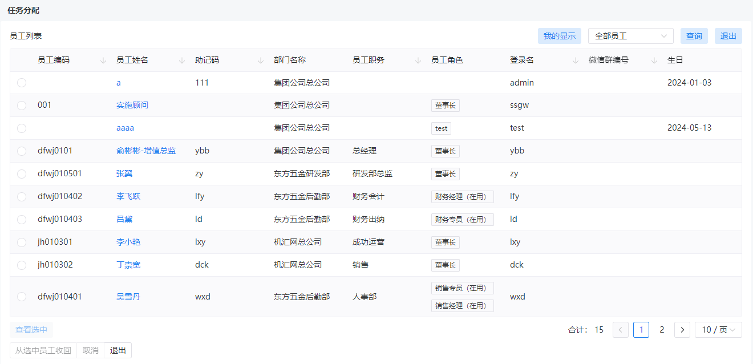The image size is (753, 364).
Task: Open employee link 吴雪丹
Action: 128,297
